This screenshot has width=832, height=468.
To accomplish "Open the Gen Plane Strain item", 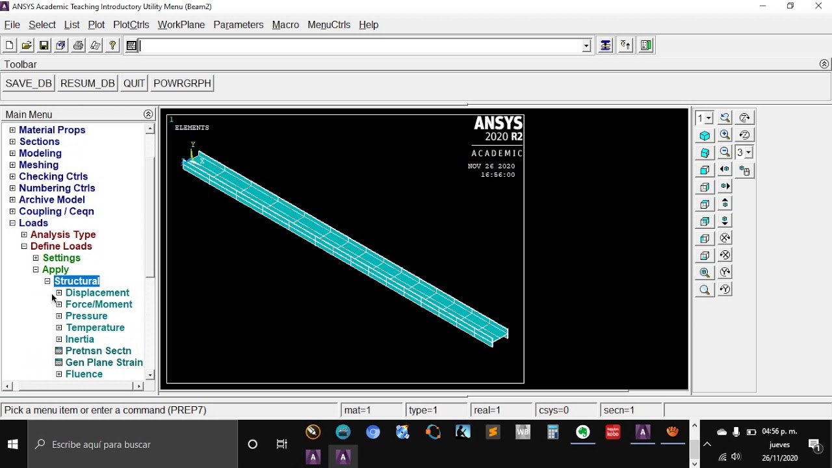I will (104, 363).
